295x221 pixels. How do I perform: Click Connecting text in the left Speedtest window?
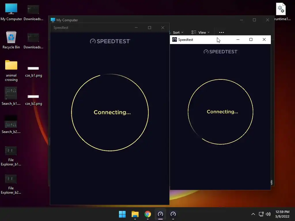click(112, 112)
